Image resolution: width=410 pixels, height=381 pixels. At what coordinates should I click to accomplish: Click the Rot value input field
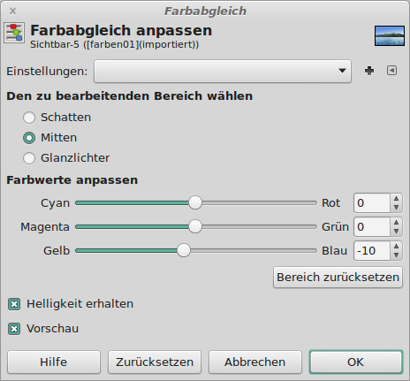coord(372,202)
